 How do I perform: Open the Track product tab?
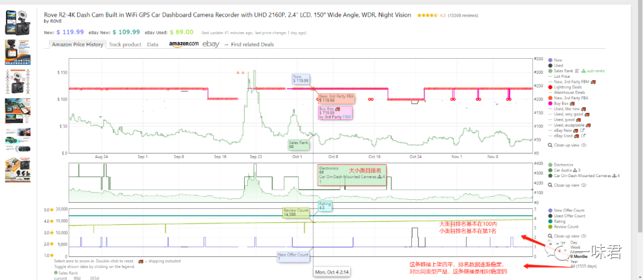[125, 44]
